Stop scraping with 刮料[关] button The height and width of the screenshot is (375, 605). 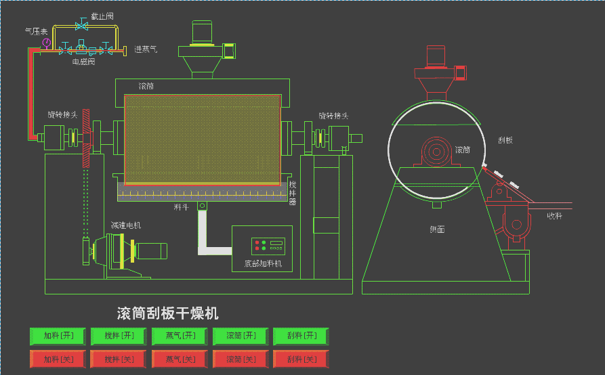point(301,359)
